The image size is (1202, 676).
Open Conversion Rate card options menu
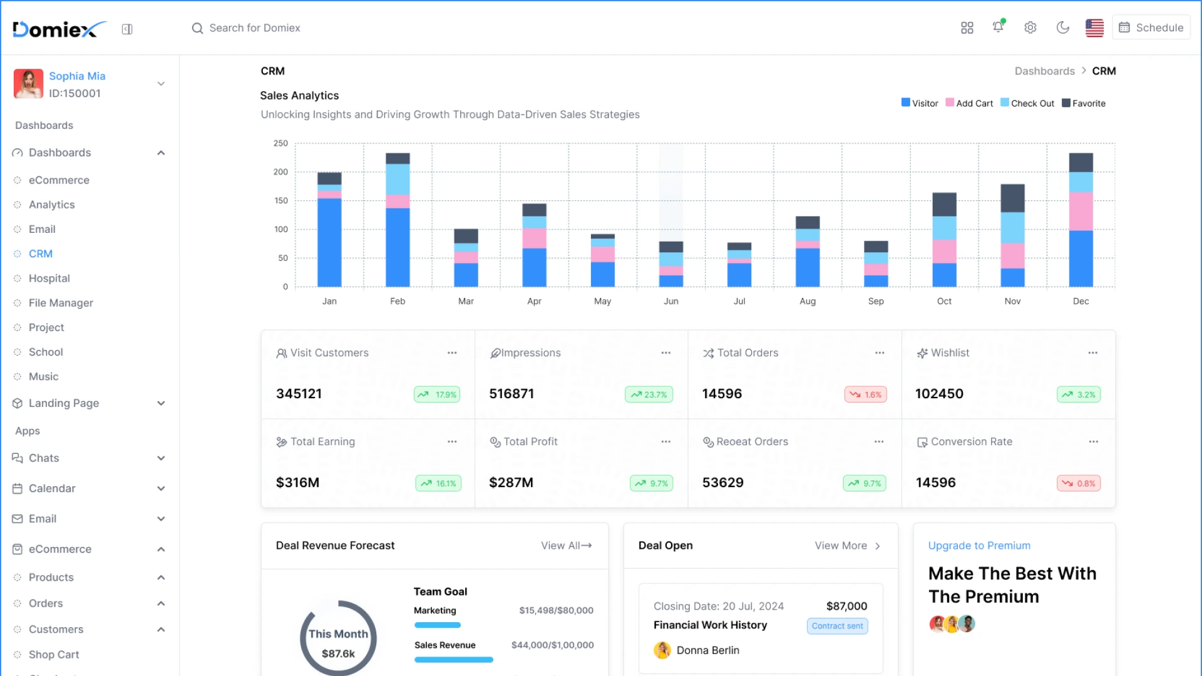(1094, 442)
